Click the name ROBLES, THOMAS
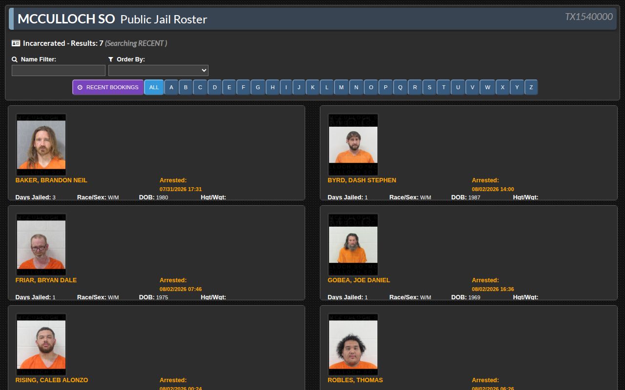Screen dimensions: 625x390 pos(355,380)
